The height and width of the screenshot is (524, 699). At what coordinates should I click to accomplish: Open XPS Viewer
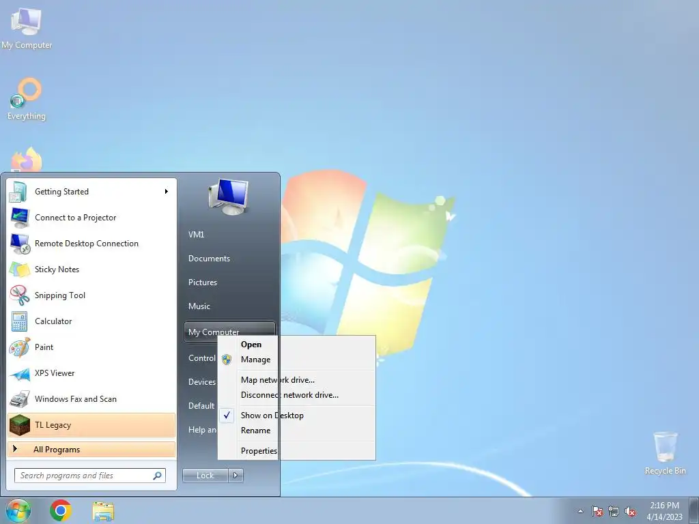91,373
